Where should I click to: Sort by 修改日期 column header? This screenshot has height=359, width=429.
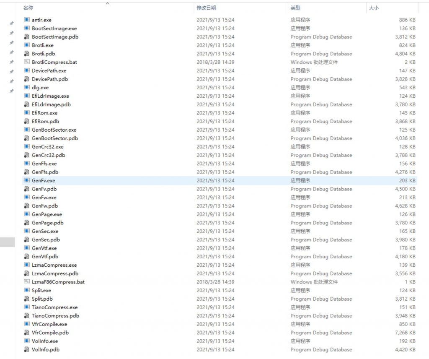pyautogui.click(x=206, y=8)
